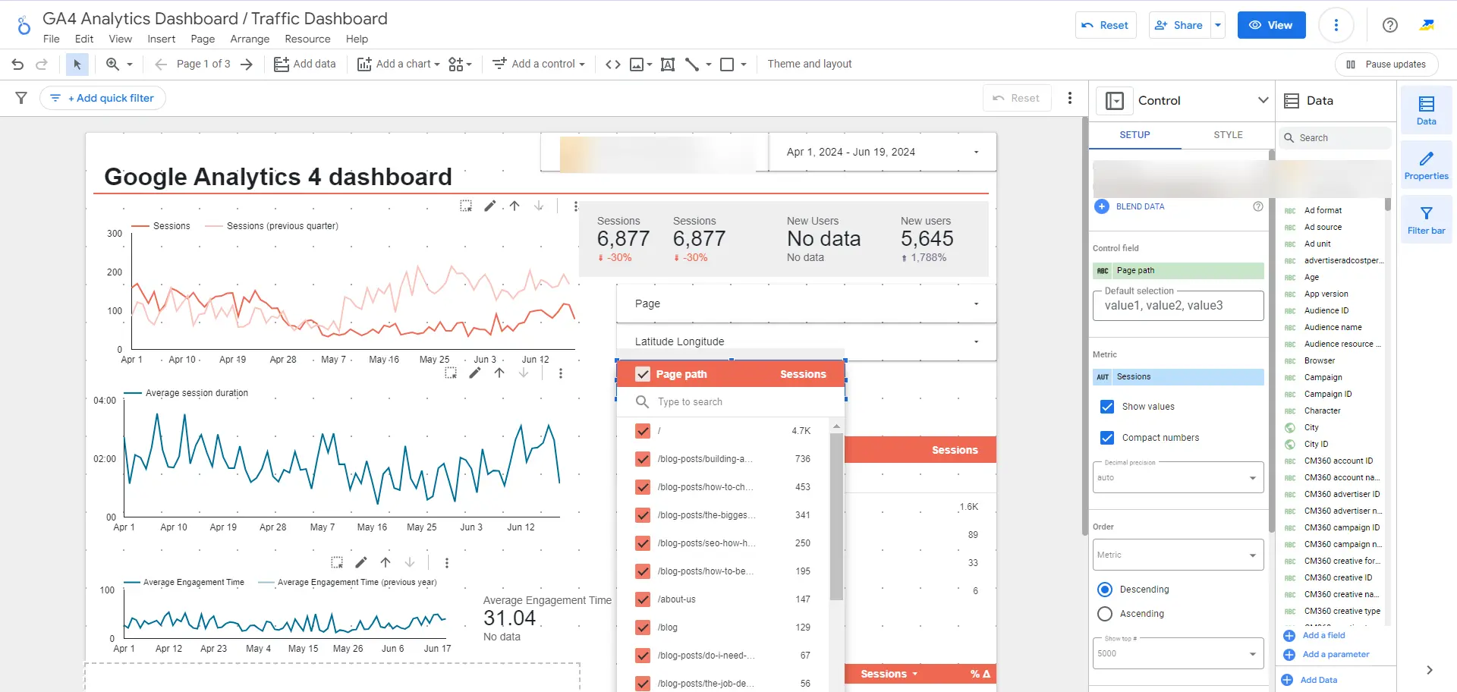
Task: Open more options next to View button
Action: click(x=1336, y=25)
